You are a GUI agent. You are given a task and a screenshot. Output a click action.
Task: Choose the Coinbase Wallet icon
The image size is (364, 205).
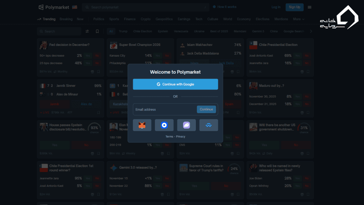[x=164, y=125]
